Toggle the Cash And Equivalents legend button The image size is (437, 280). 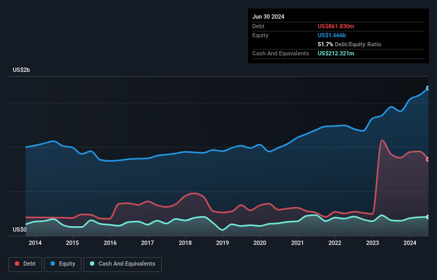(122, 264)
